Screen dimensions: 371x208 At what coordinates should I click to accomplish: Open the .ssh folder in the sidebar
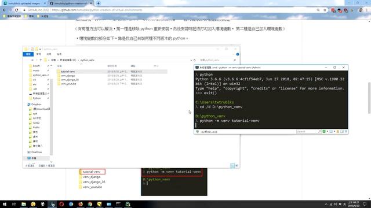coord(35,89)
